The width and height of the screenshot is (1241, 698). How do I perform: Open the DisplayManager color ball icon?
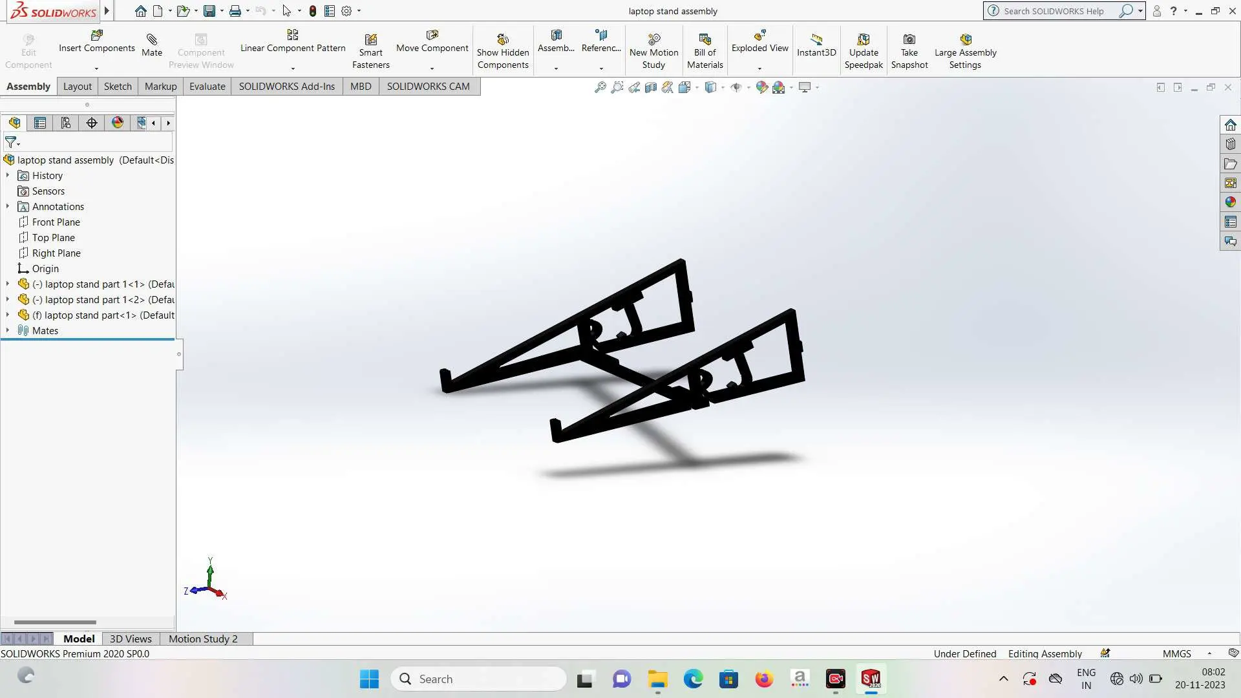point(117,123)
